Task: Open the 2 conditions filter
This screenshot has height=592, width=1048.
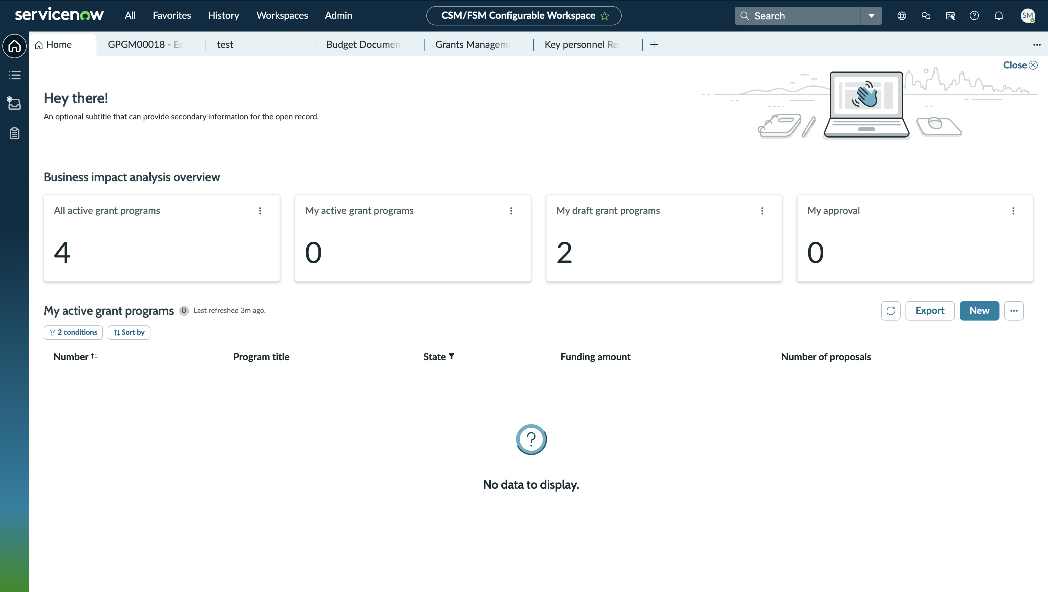Action: point(73,333)
